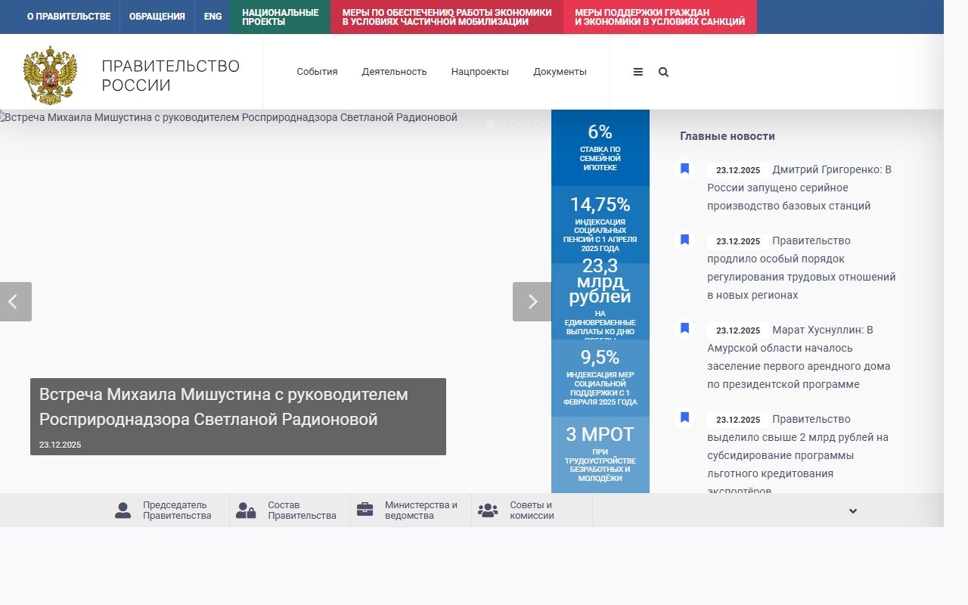Open the условиях санкций support measures tab

[660, 17]
